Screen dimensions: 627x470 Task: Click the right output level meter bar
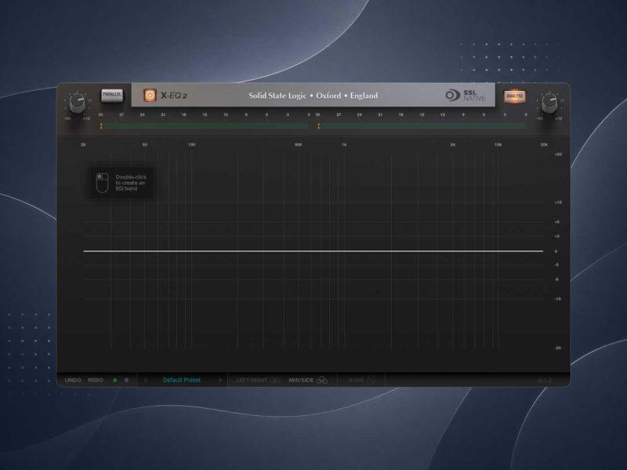tap(422, 126)
